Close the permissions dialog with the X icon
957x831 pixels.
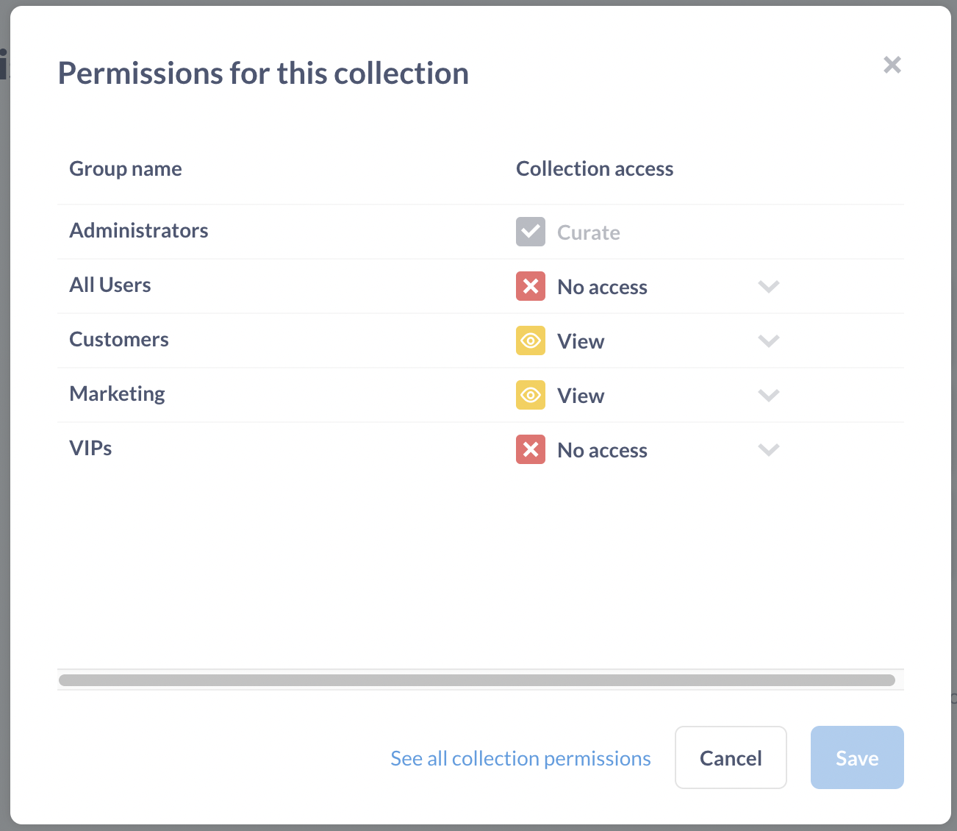click(x=892, y=65)
